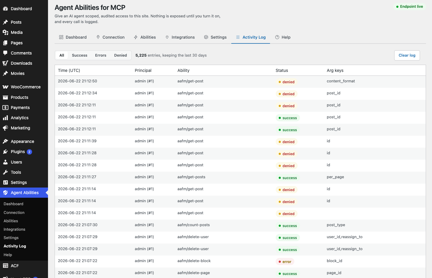This screenshot has width=432, height=278.
Task: Click the Analytics bar chart icon
Action: (5, 118)
